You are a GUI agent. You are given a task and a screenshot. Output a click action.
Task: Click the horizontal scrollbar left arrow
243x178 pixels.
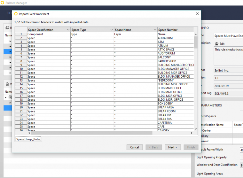(29, 133)
